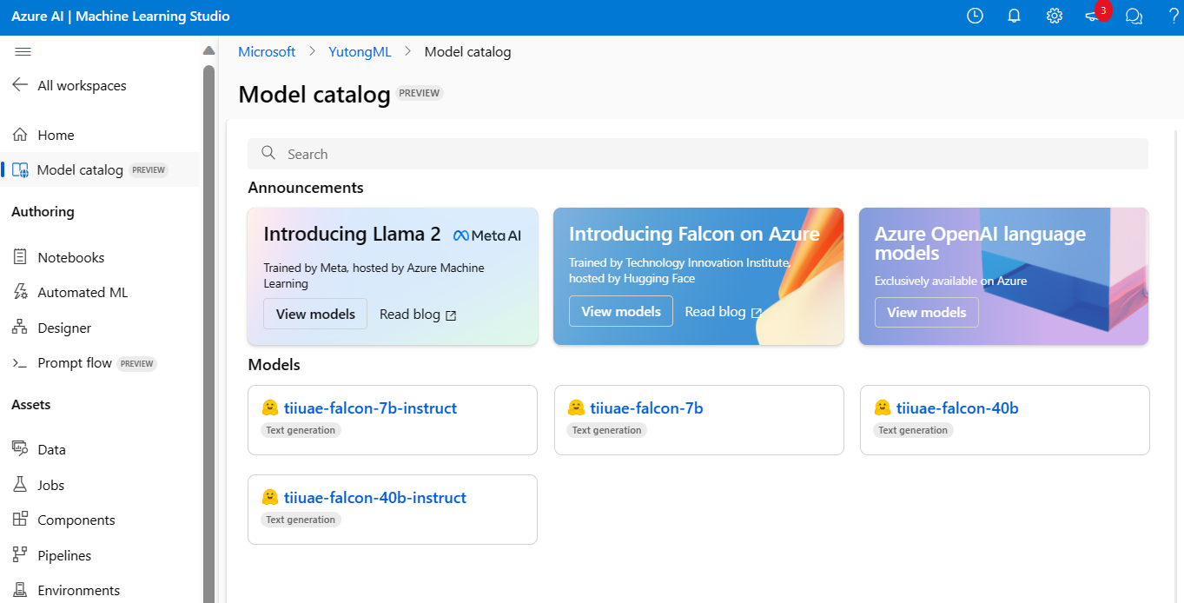This screenshot has height=603, width=1184.
Task: Open Designer from the sidebar
Action: [64, 328]
